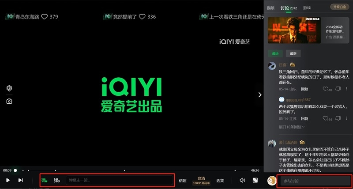353x189 pixels.
Task: Enter fullscreen mode icon
Action: click(x=255, y=180)
